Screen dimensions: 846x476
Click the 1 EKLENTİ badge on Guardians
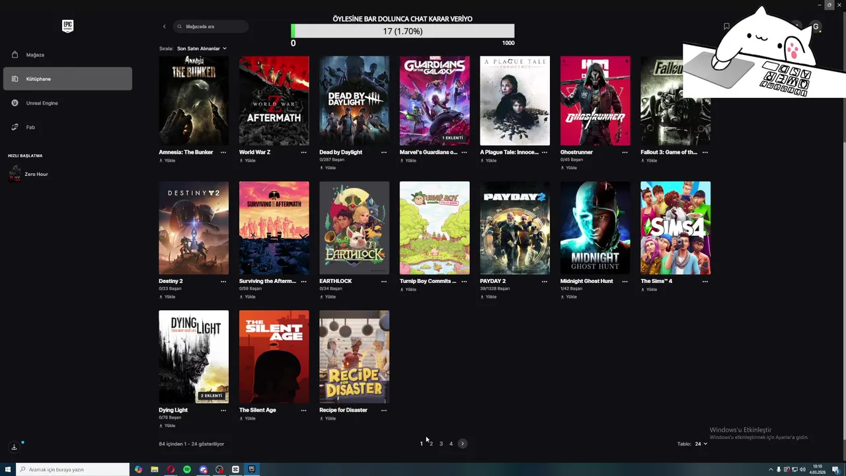(x=453, y=138)
